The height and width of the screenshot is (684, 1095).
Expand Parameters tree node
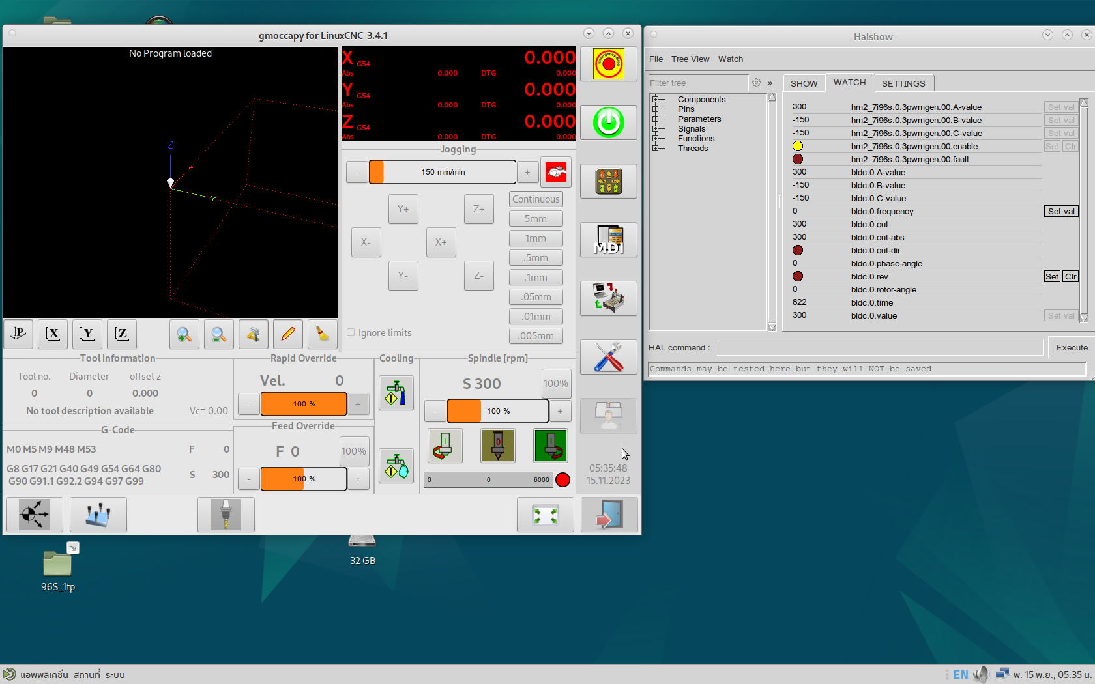tap(655, 119)
